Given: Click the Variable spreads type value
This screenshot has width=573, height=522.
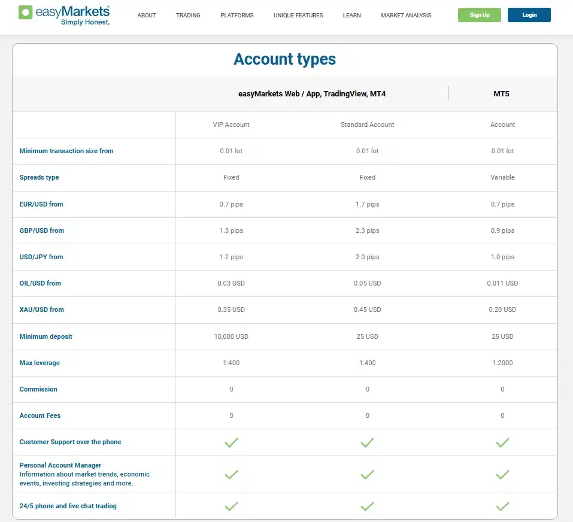Looking at the screenshot, I should (x=502, y=177).
